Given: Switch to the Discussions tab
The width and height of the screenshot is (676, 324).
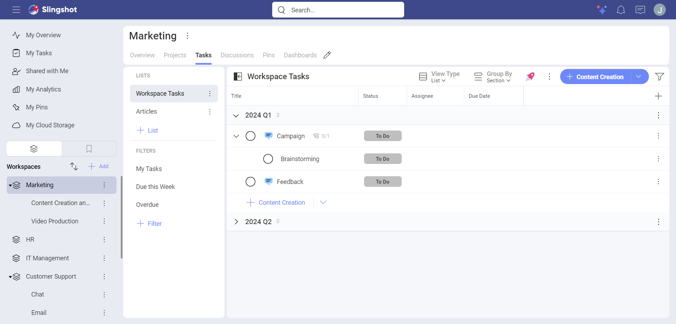Looking at the screenshot, I should click(237, 55).
